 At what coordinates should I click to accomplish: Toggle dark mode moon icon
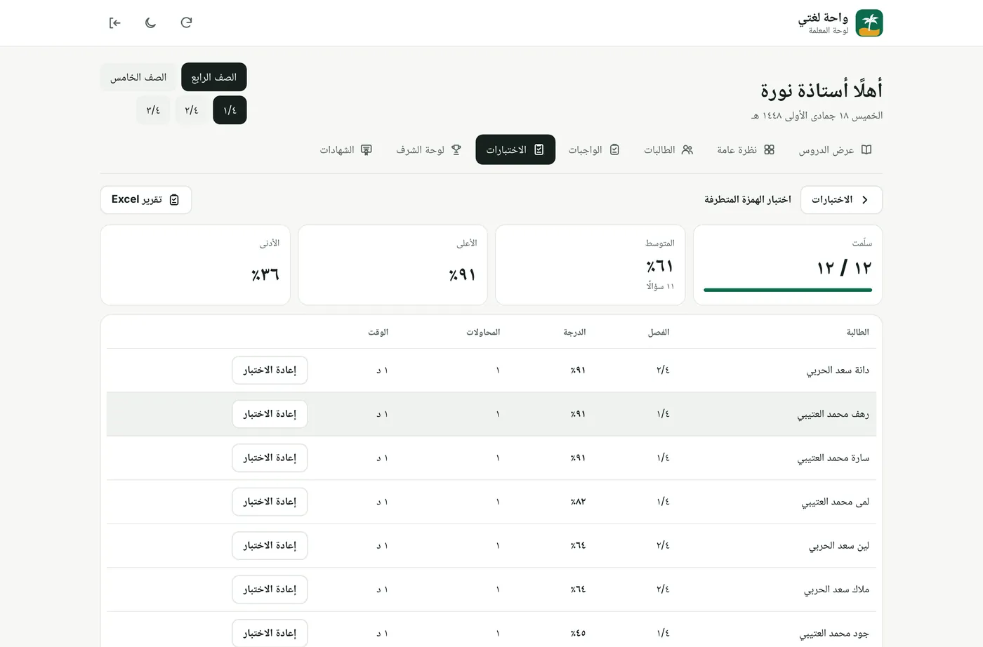click(x=150, y=22)
